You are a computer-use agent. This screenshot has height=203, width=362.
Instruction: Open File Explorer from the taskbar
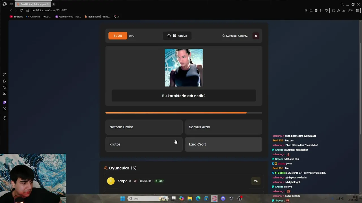(190, 198)
